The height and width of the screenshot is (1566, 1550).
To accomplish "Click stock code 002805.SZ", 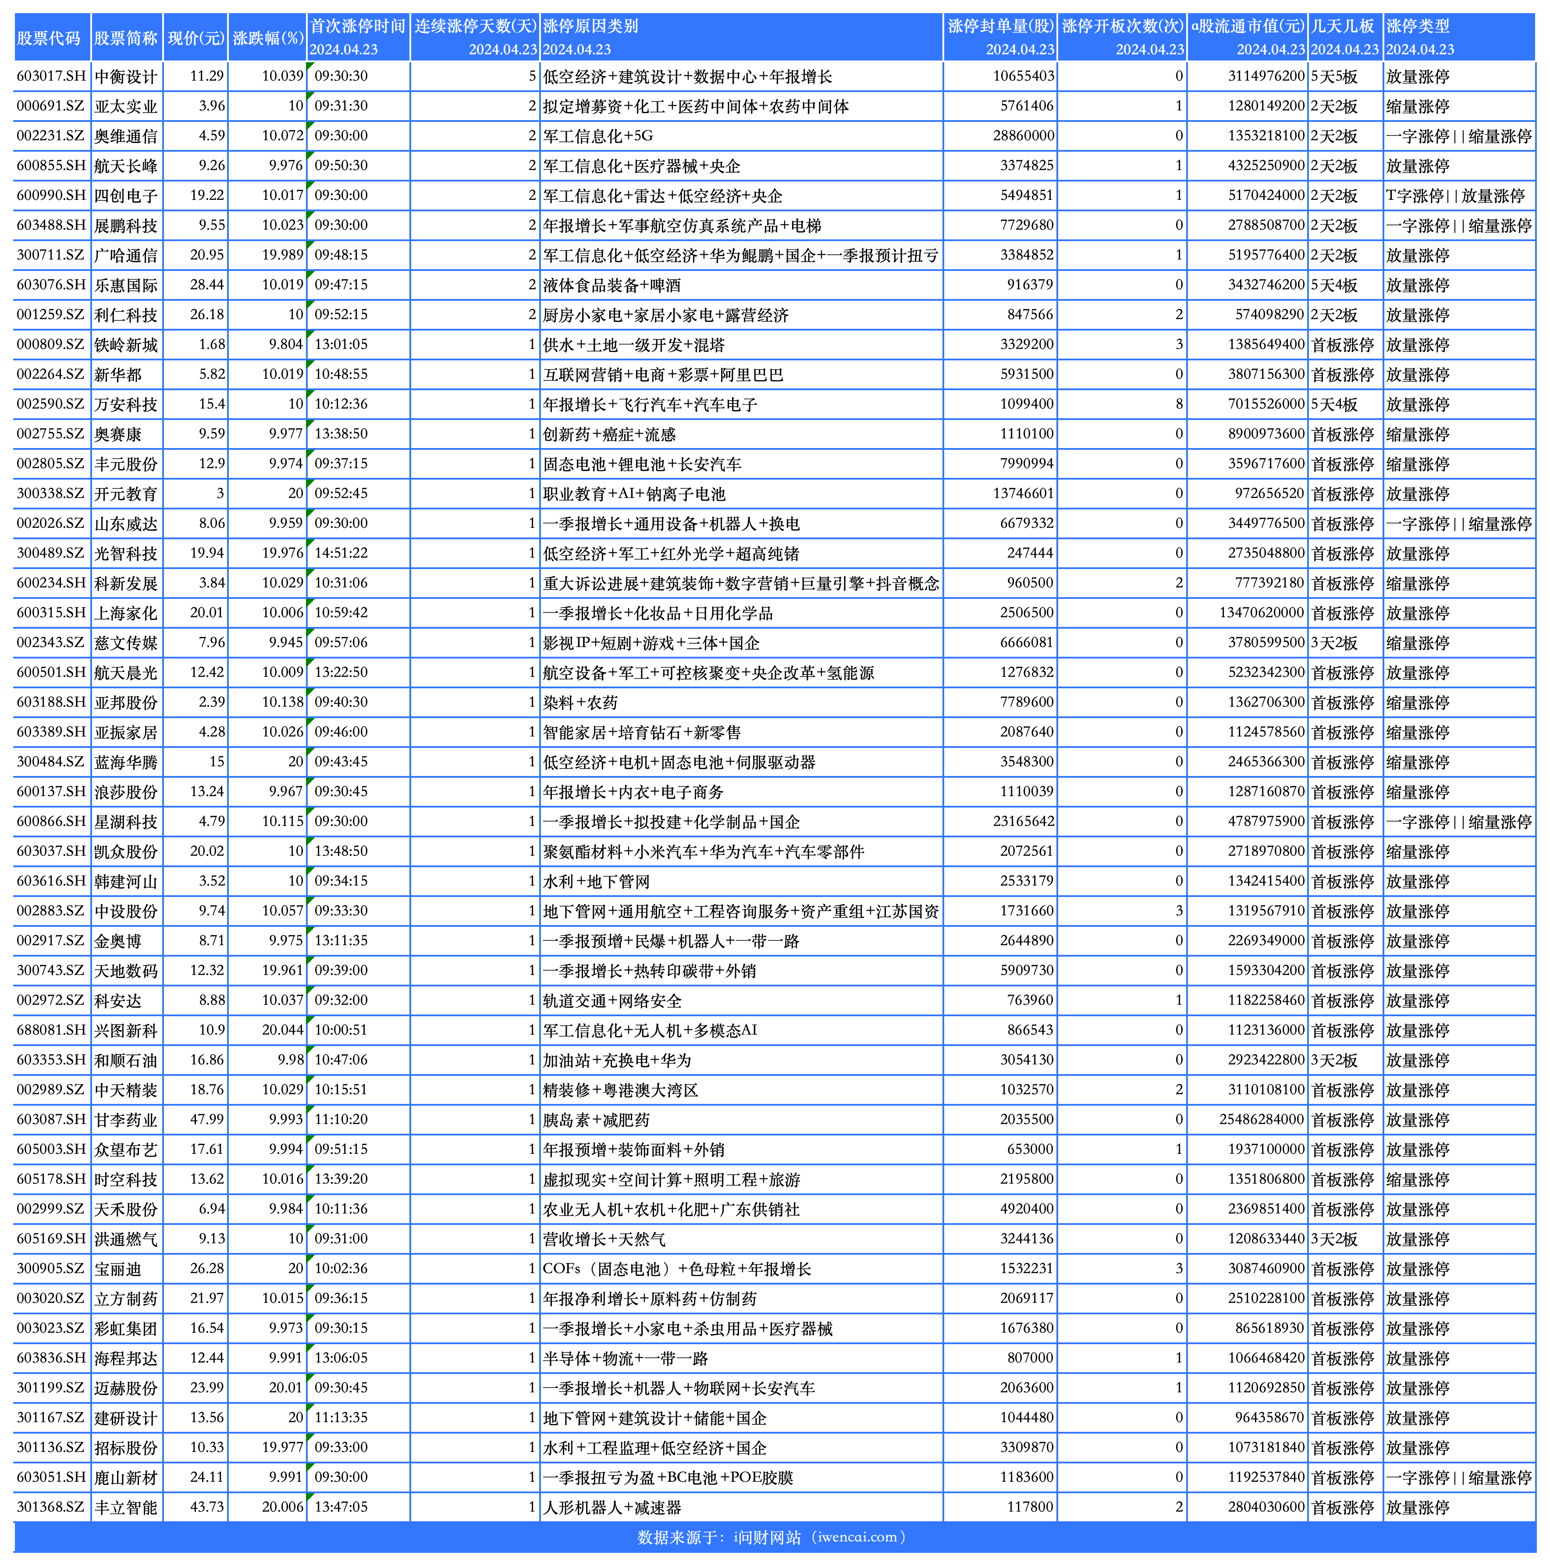I will [x=50, y=464].
